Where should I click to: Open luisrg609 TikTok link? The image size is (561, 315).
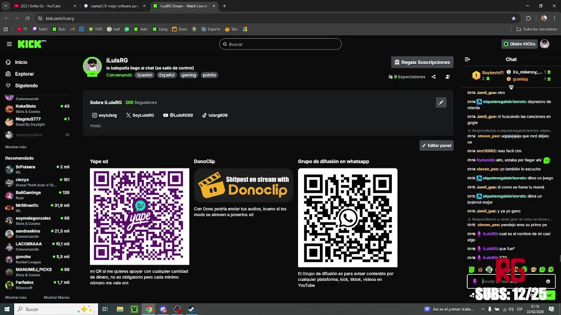(215, 115)
